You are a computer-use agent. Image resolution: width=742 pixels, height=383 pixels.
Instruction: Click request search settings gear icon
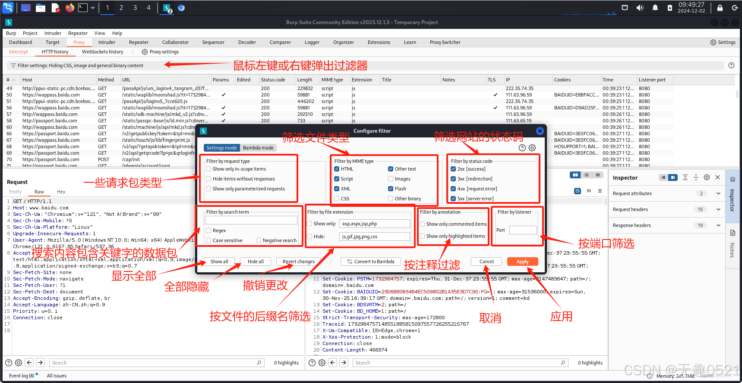[19, 363]
